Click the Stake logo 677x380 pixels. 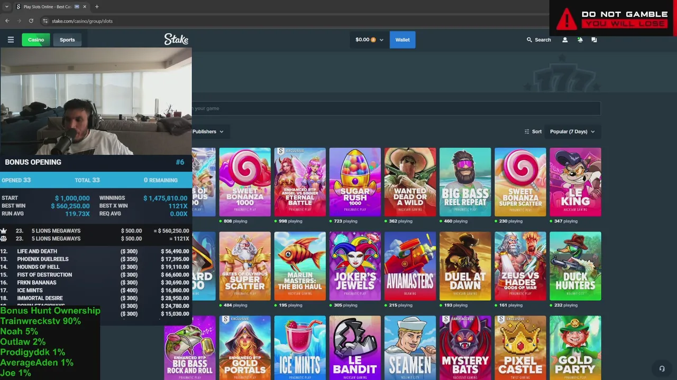(176, 40)
